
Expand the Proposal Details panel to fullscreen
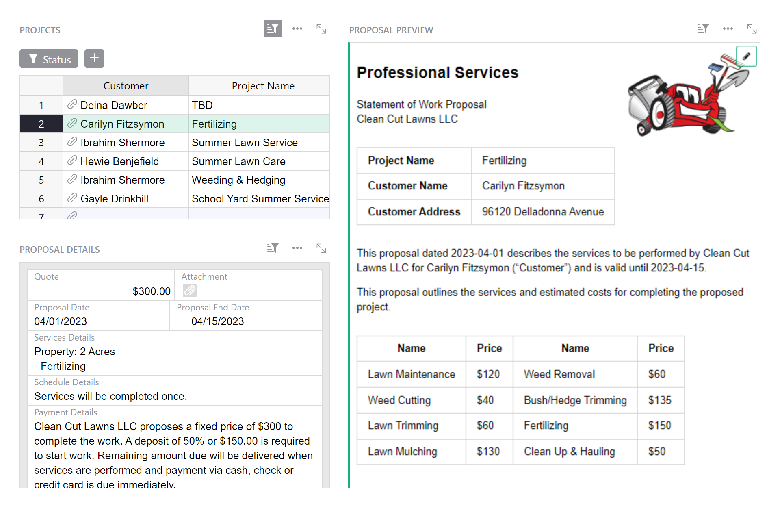click(321, 247)
